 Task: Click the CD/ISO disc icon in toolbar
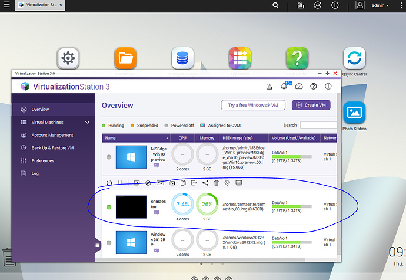click(148, 183)
